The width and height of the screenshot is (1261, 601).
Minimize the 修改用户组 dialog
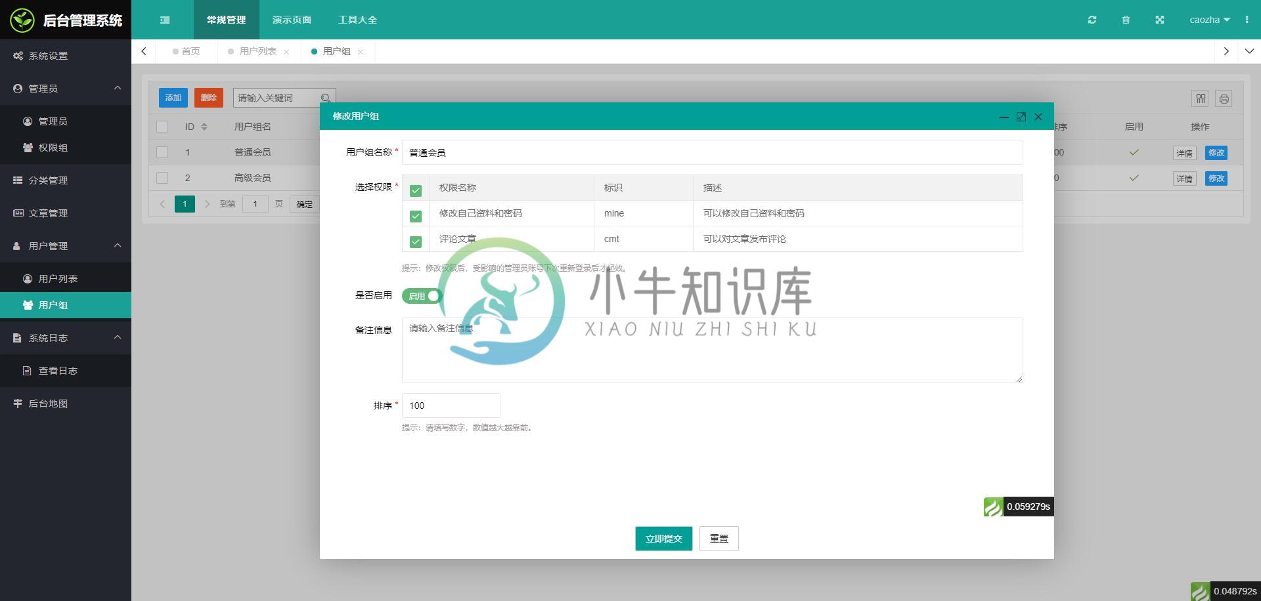click(1004, 117)
